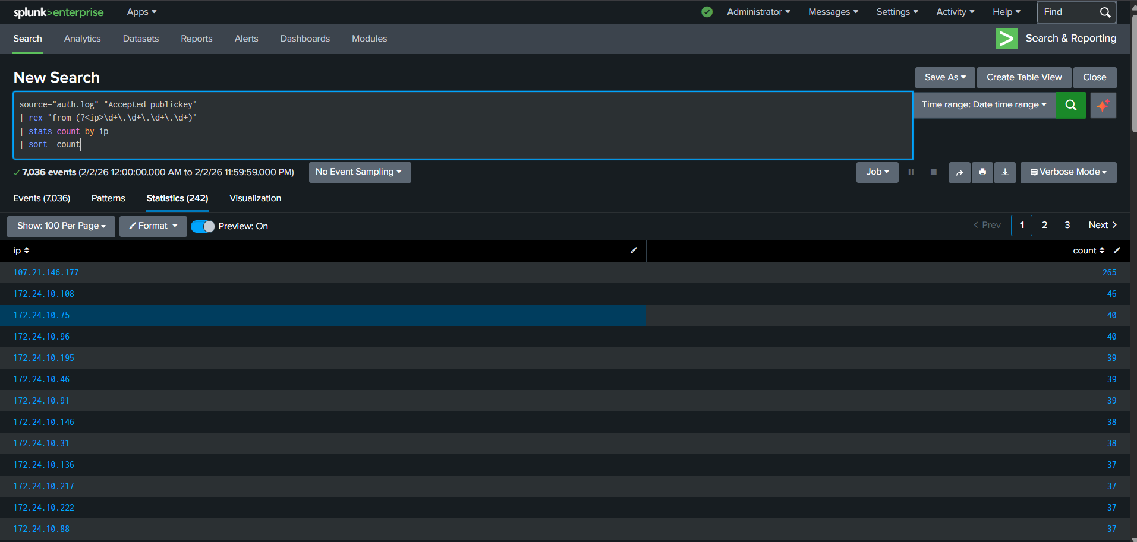The width and height of the screenshot is (1137, 542).
Task: Click IP 172.24.10.88
Action: [42, 529]
